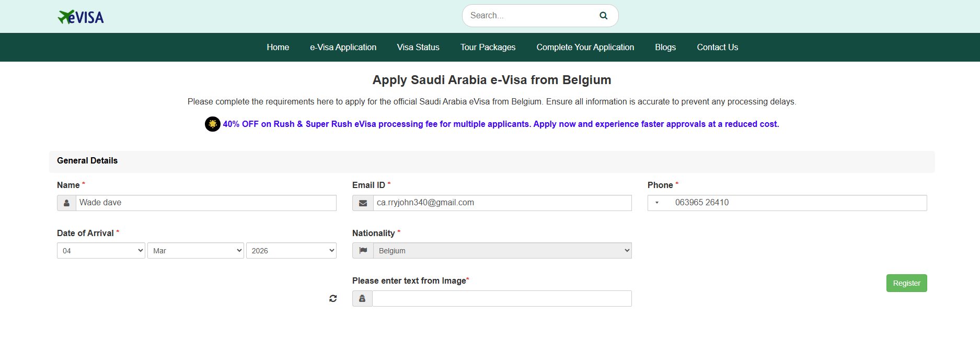This screenshot has height=339, width=980.
Task: Click the lock icon beside captcha field
Action: (362, 299)
